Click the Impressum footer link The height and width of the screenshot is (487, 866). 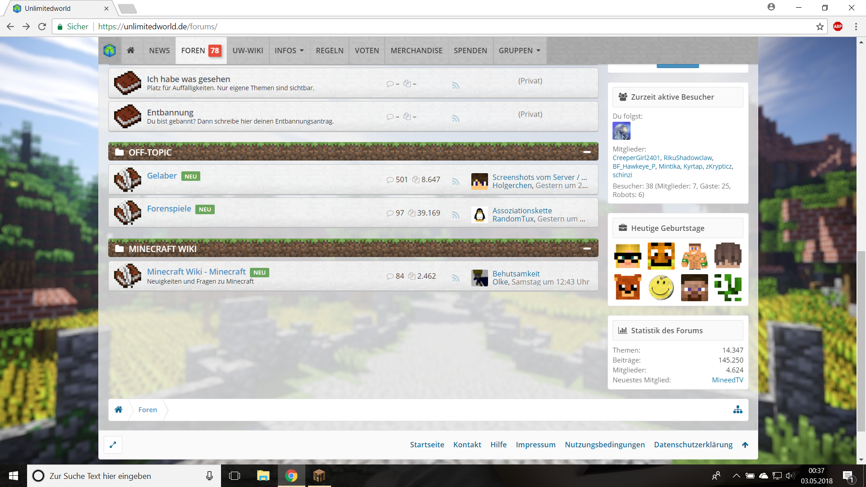(x=535, y=445)
